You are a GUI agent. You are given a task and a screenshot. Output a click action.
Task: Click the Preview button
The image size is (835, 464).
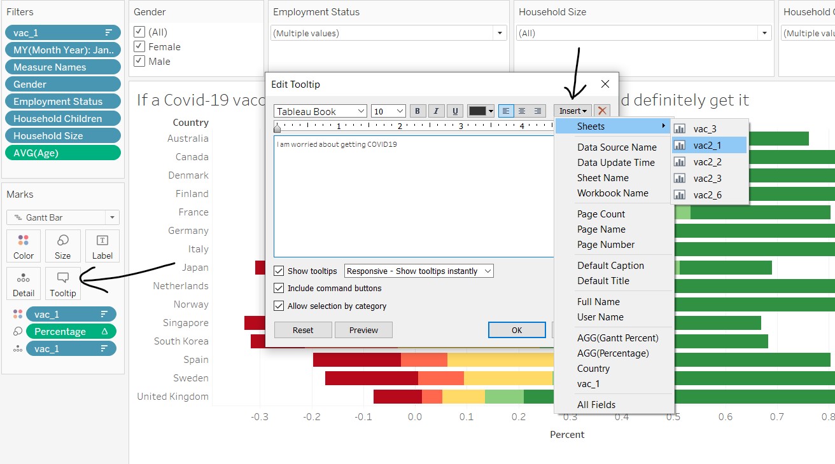tap(363, 330)
